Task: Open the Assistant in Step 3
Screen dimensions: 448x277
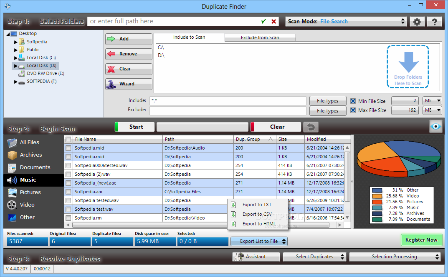Action: [x=256, y=257]
